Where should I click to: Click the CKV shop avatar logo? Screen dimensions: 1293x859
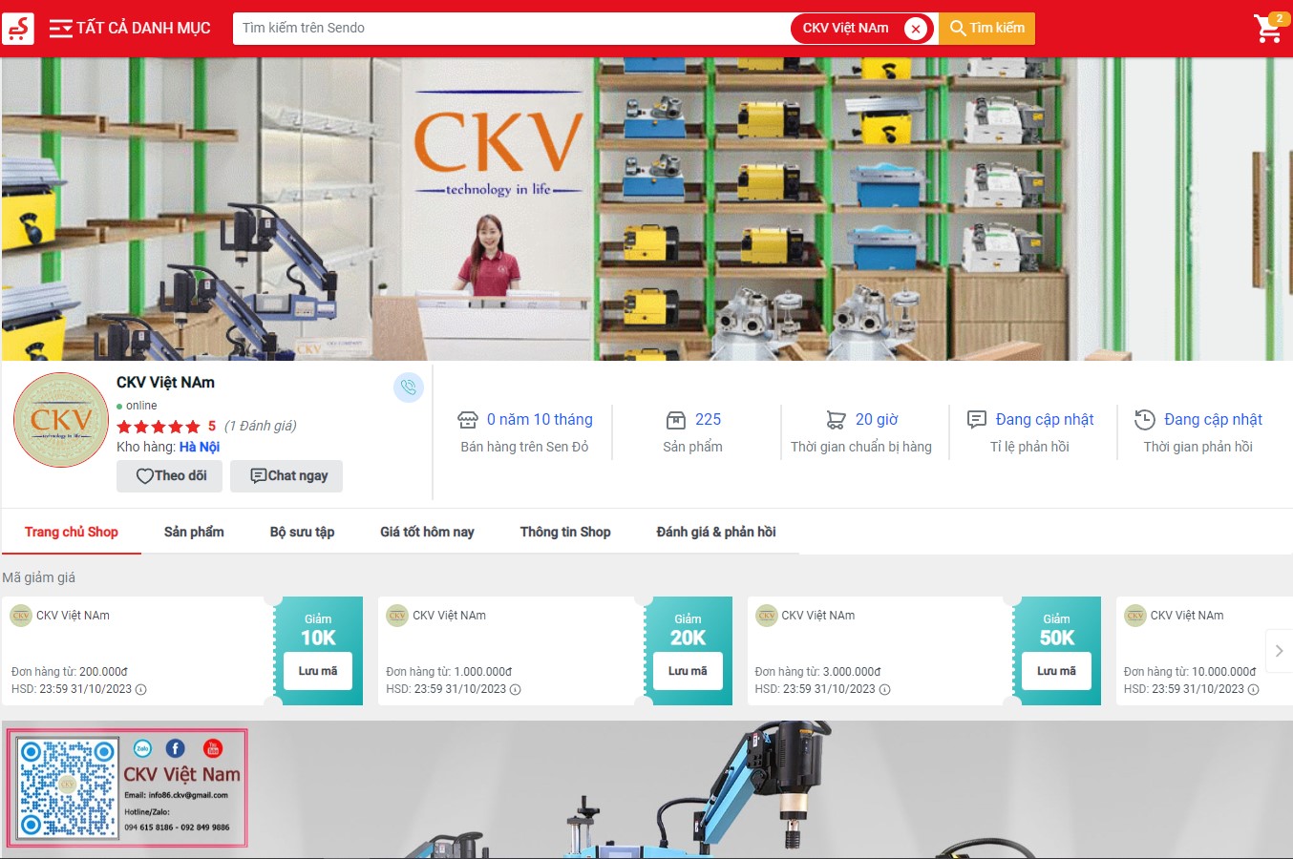pyautogui.click(x=61, y=420)
